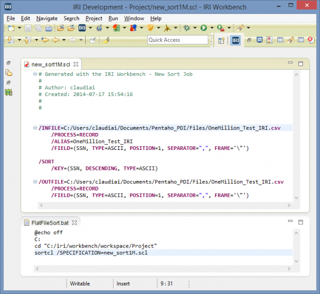Open the Project menu
This screenshot has height=294, width=320.
94,18
